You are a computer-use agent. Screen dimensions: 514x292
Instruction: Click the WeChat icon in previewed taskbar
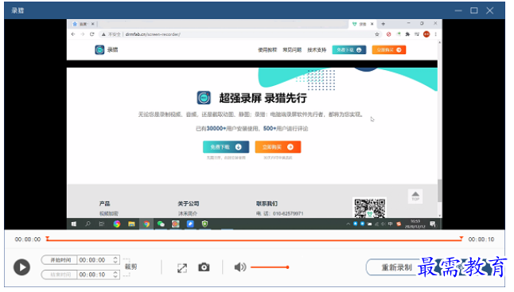tap(161, 224)
